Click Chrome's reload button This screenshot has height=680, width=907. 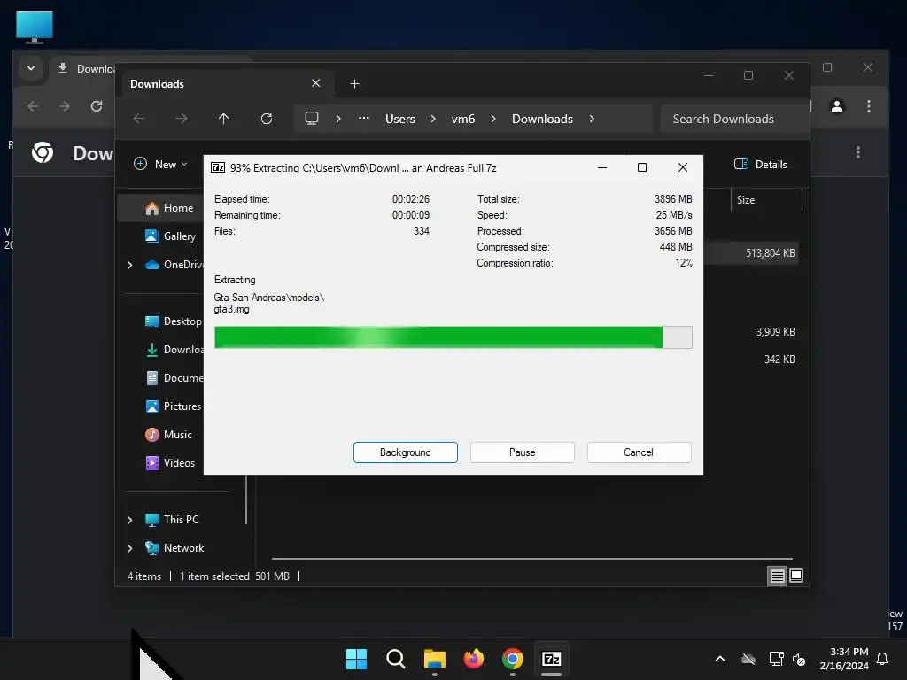coord(97,106)
